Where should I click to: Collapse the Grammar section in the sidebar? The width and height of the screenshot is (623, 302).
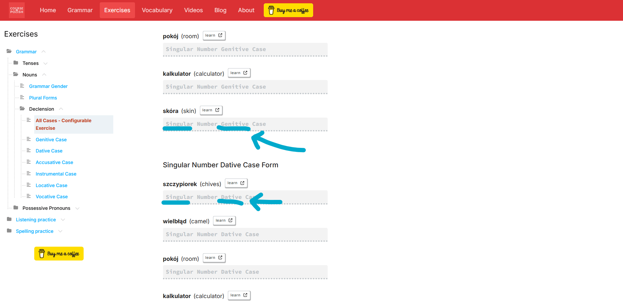(x=43, y=51)
